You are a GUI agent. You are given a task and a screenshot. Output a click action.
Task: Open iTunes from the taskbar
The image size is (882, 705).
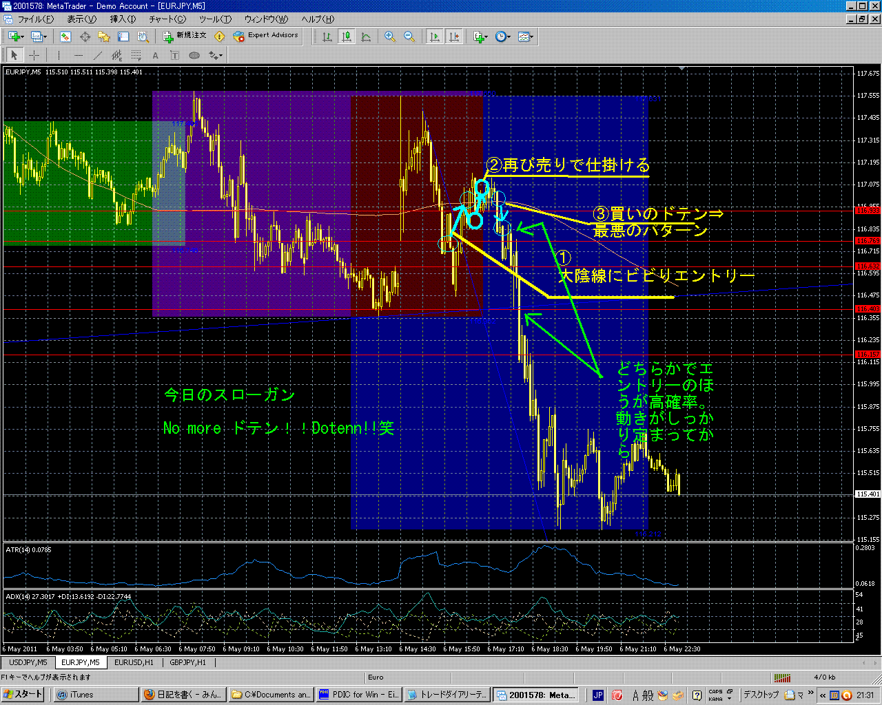tap(76, 695)
